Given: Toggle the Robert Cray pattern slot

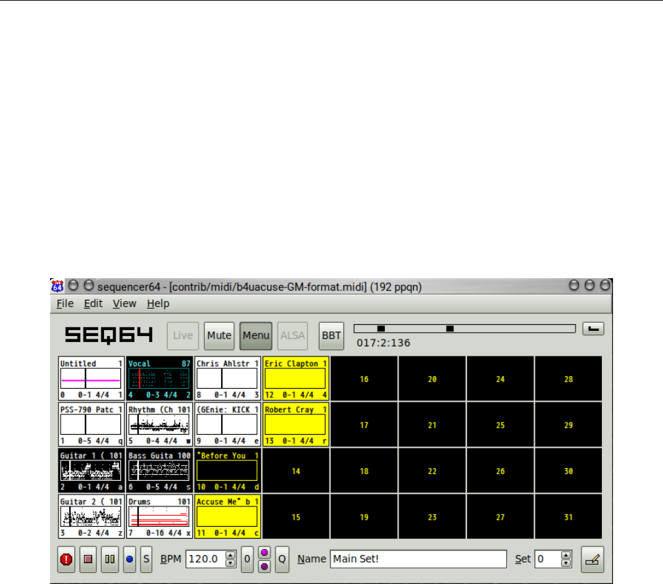Looking at the screenshot, I should tap(295, 425).
